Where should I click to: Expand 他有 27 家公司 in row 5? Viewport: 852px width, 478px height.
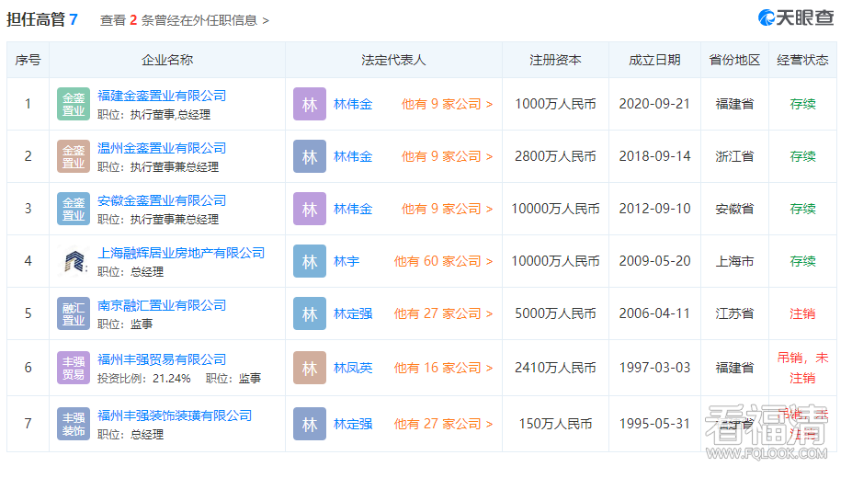pos(443,313)
